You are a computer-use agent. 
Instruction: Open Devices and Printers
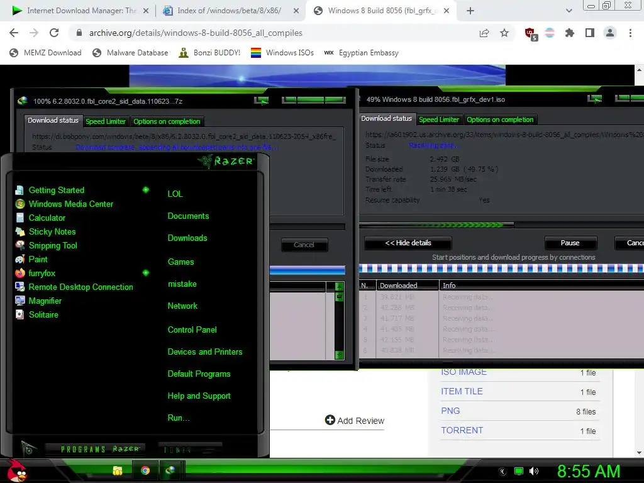pyautogui.click(x=205, y=352)
